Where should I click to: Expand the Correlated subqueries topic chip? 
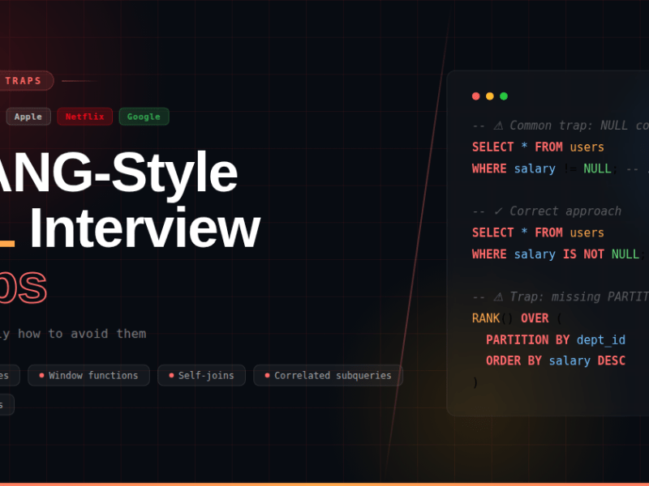click(329, 375)
